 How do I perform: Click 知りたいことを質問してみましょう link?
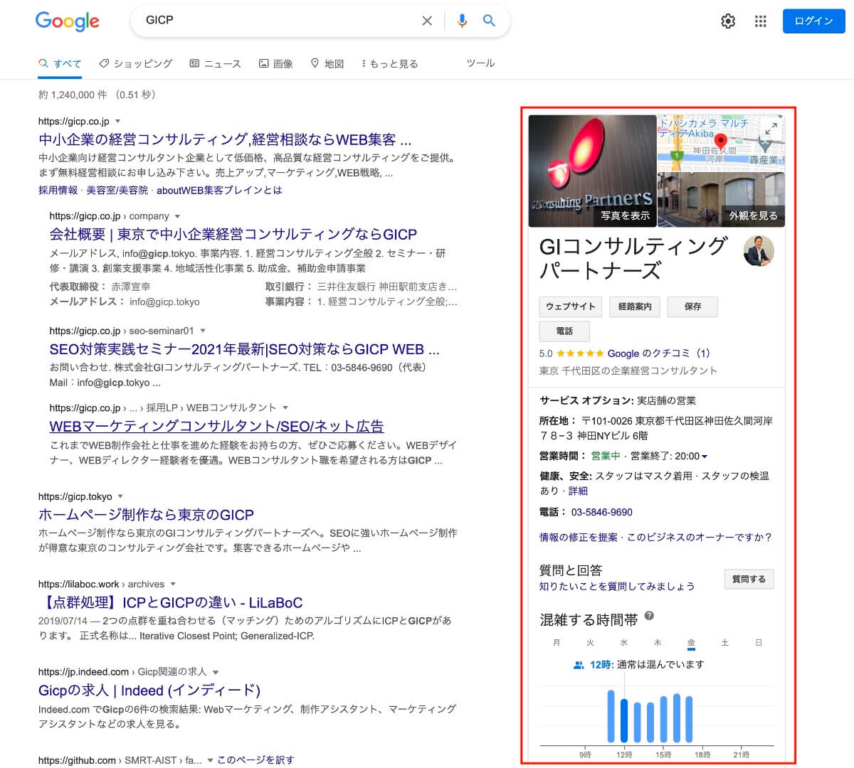617,587
